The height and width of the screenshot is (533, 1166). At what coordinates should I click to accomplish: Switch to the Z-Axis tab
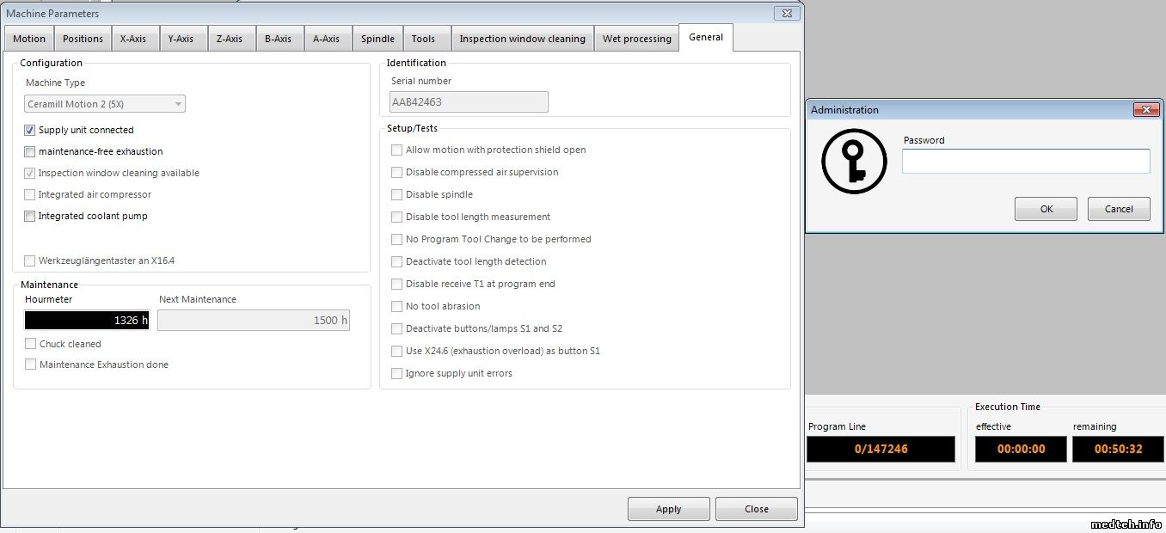[229, 39]
